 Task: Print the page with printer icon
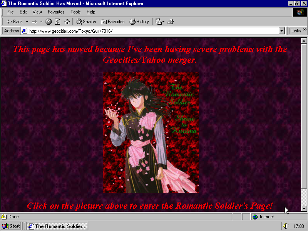tap(171, 22)
